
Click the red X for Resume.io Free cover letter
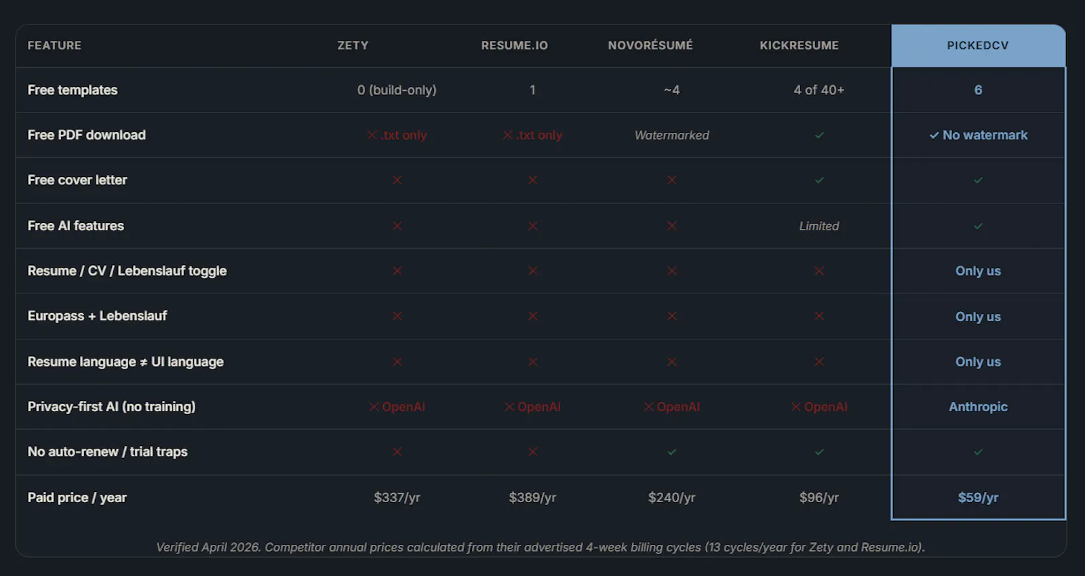coord(533,180)
